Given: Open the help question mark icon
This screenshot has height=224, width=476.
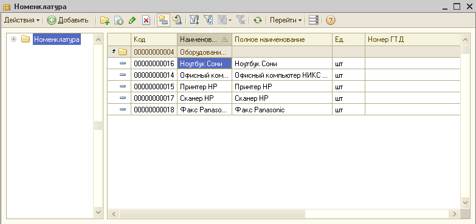Looking at the screenshot, I should click(331, 20).
